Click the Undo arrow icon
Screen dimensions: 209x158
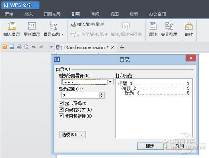click(x=33, y=47)
